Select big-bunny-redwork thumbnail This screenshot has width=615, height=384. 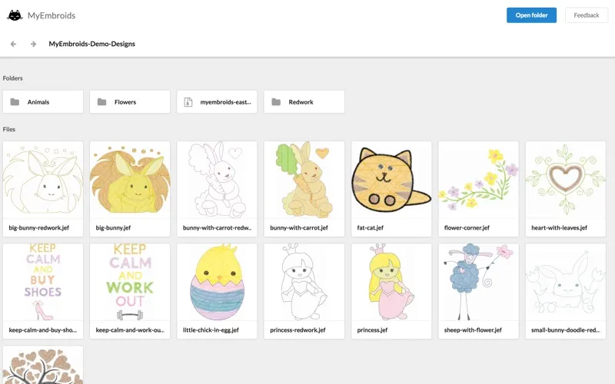[43, 180]
